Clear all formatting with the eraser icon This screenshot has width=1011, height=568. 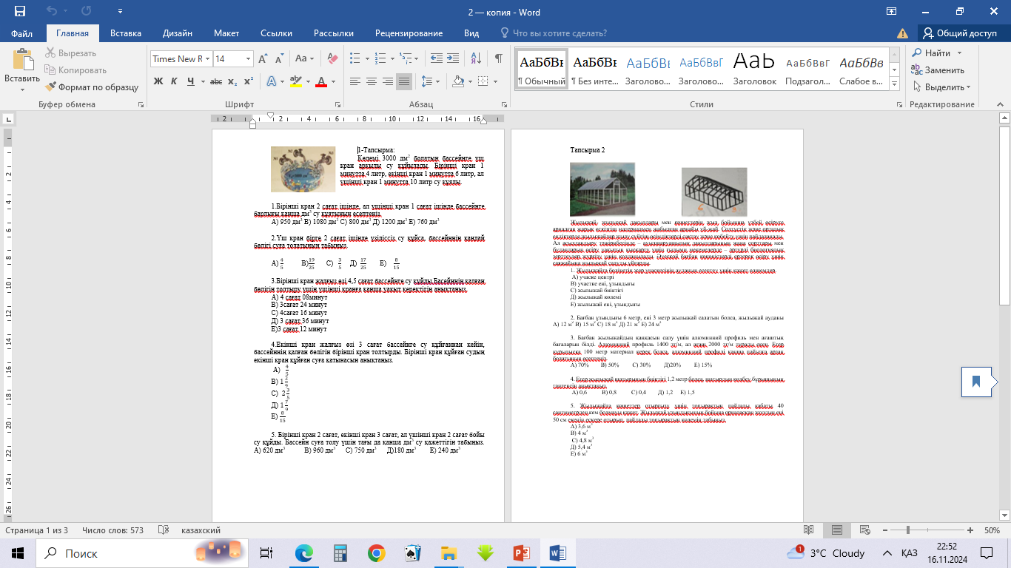pos(332,58)
